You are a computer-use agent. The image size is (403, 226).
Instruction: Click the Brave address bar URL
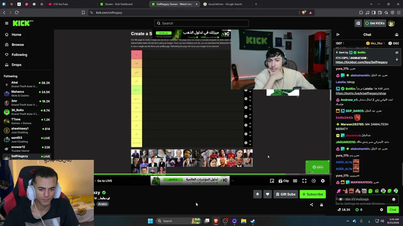point(109,13)
